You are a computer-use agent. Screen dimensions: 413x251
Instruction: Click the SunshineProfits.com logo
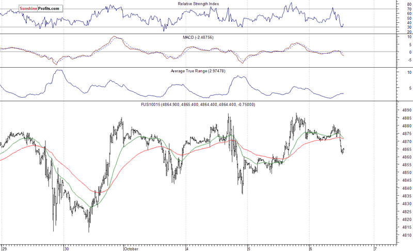click(41, 9)
